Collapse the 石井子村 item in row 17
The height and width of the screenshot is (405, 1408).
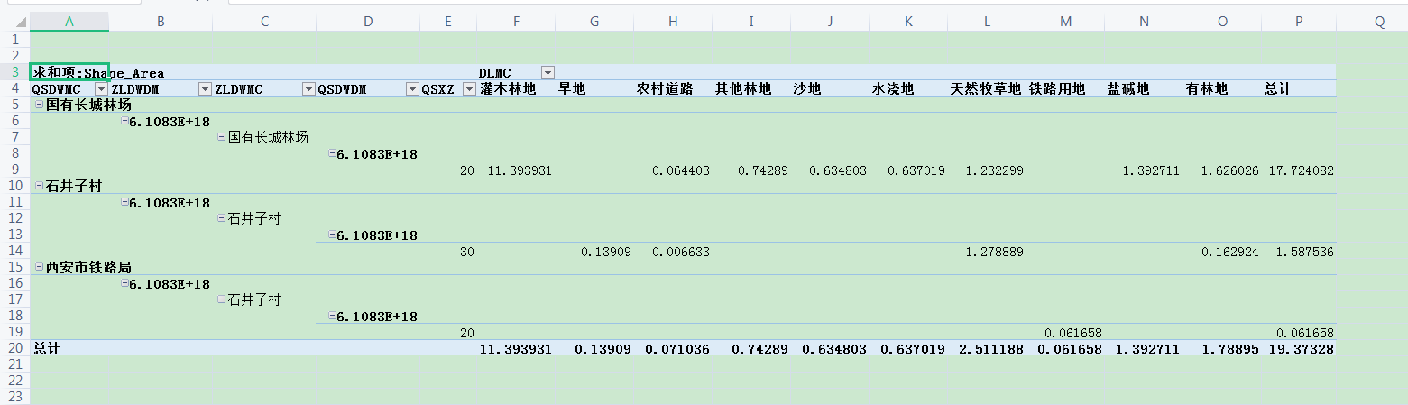(222, 299)
